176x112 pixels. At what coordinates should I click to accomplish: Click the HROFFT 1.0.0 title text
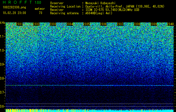[22, 2]
